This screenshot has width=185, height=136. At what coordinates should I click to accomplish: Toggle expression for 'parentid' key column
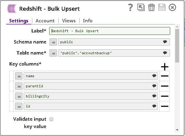tap(19, 86)
